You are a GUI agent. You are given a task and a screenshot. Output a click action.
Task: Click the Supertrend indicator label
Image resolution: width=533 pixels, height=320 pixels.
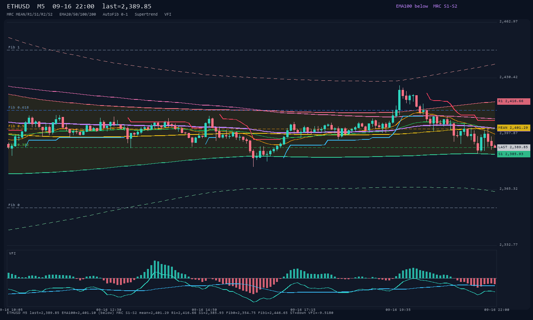point(146,14)
